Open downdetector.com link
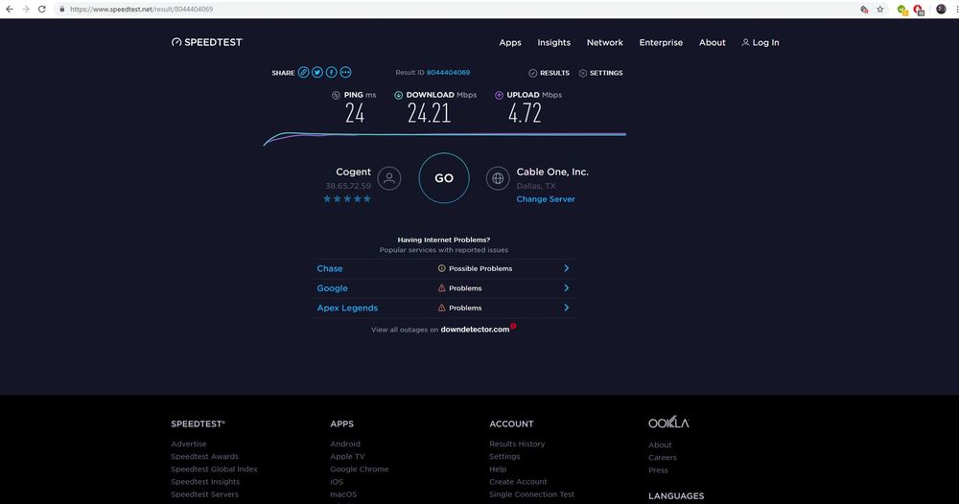The image size is (959, 504). pos(475,330)
